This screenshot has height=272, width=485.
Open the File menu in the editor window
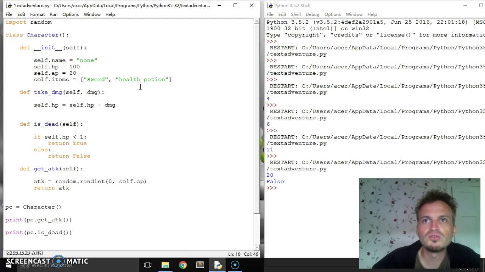(x=9, y=14)
